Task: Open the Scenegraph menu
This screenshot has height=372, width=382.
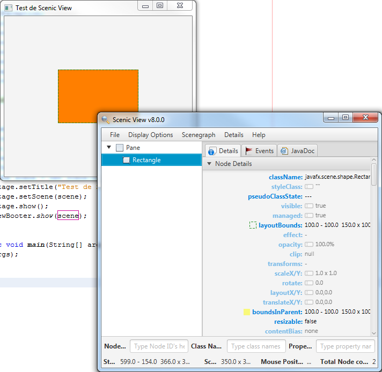Action: tap(199, 135)
